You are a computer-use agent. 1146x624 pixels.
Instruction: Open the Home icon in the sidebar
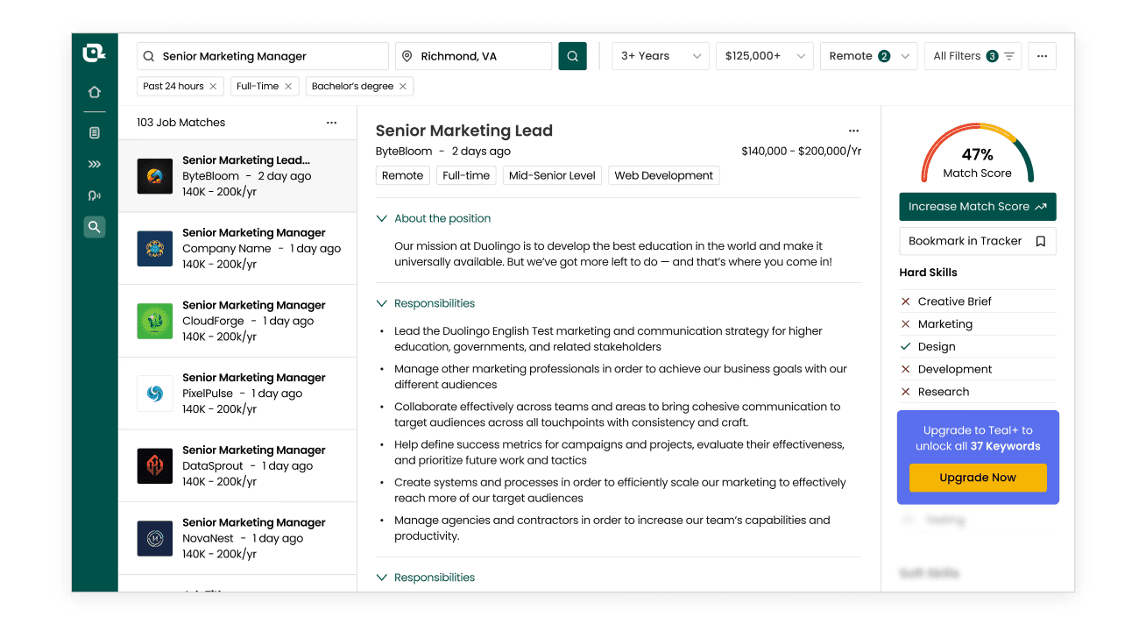tap(95, 92)
